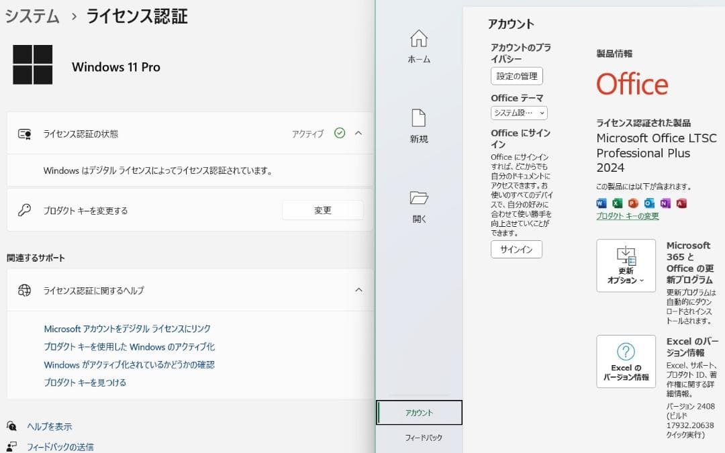The width and height of the screenshot is (725, 453).
Task: Open 新規 to create a new workbook
Action: point(418,124)
